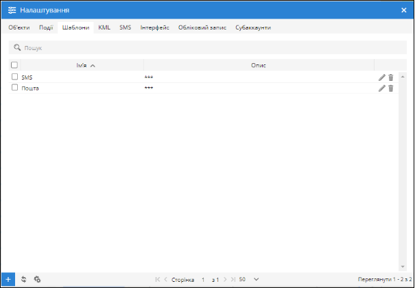
Task: Refresh the templates list
Action: pyautogui.click(x=23, y=279)
